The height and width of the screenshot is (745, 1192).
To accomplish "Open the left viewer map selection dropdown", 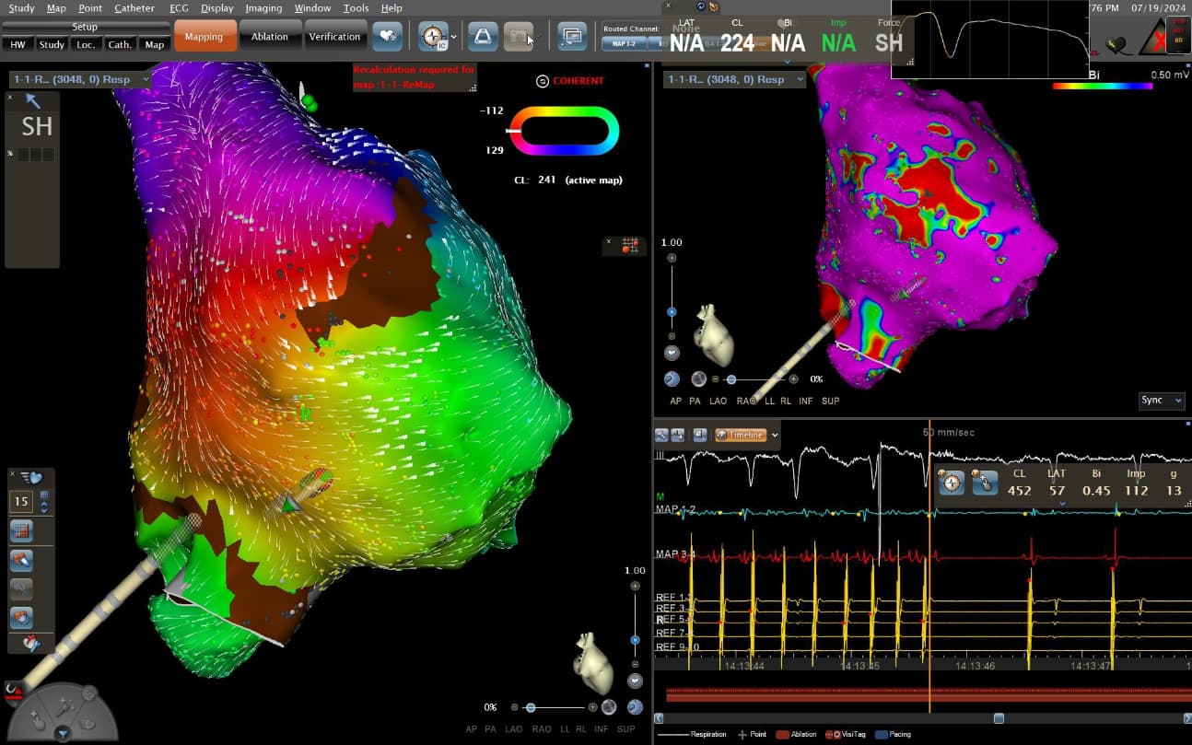I will 80,79.
